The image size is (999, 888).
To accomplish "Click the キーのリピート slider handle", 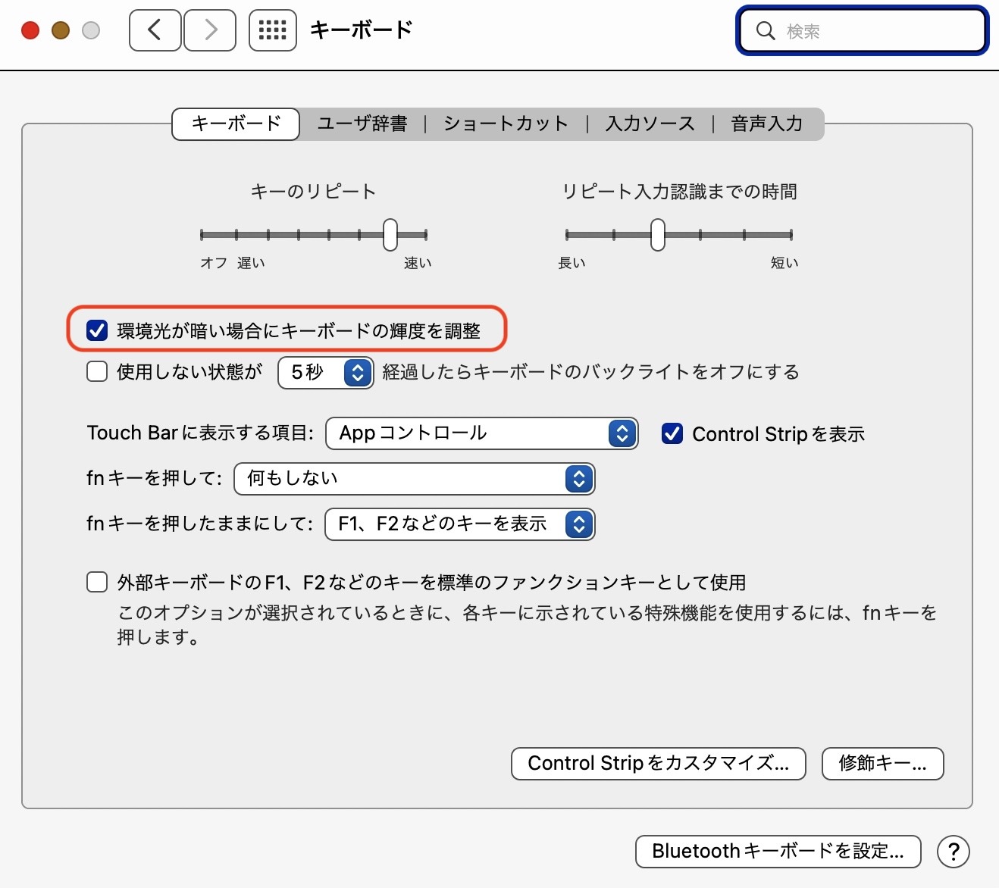I will [x=390, y=235].
